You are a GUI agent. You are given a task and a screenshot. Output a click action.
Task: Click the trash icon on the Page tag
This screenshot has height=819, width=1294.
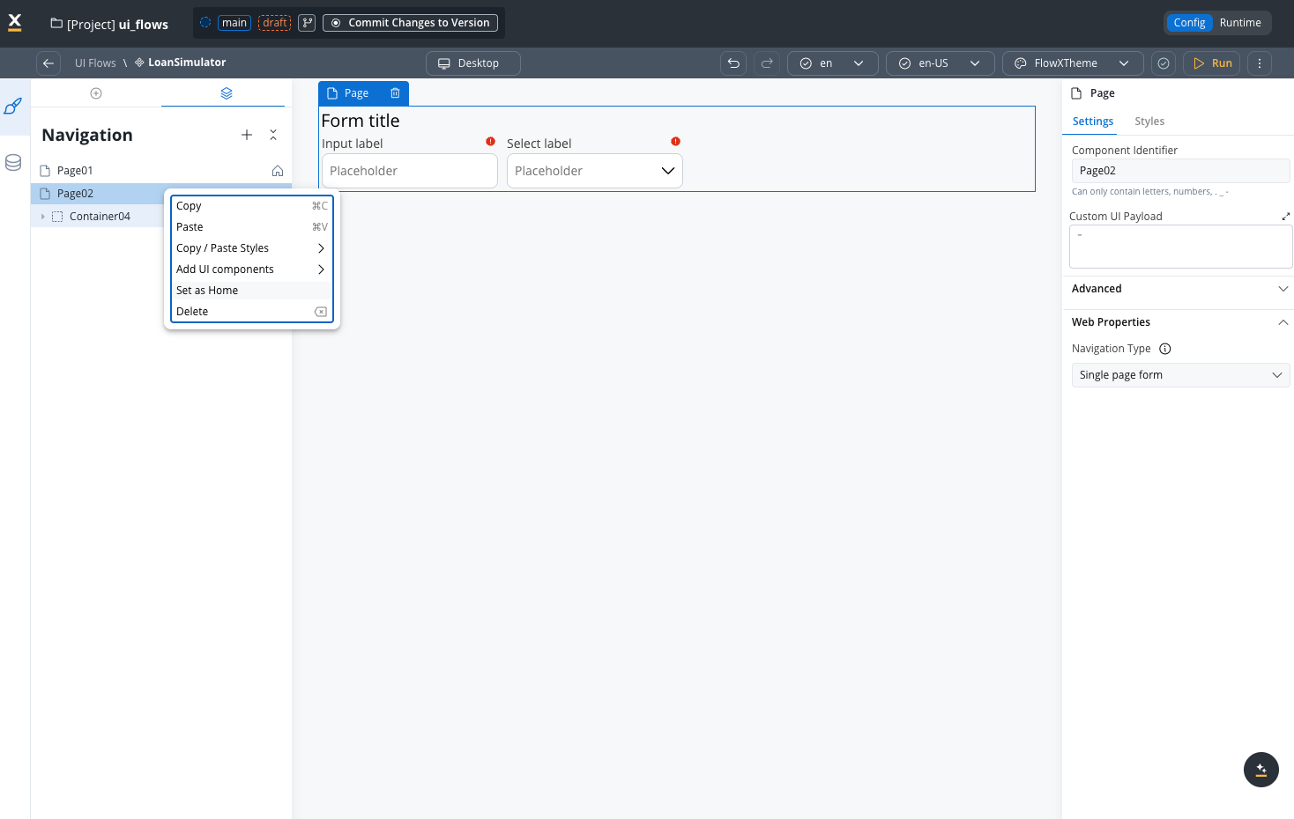[395, 93]
